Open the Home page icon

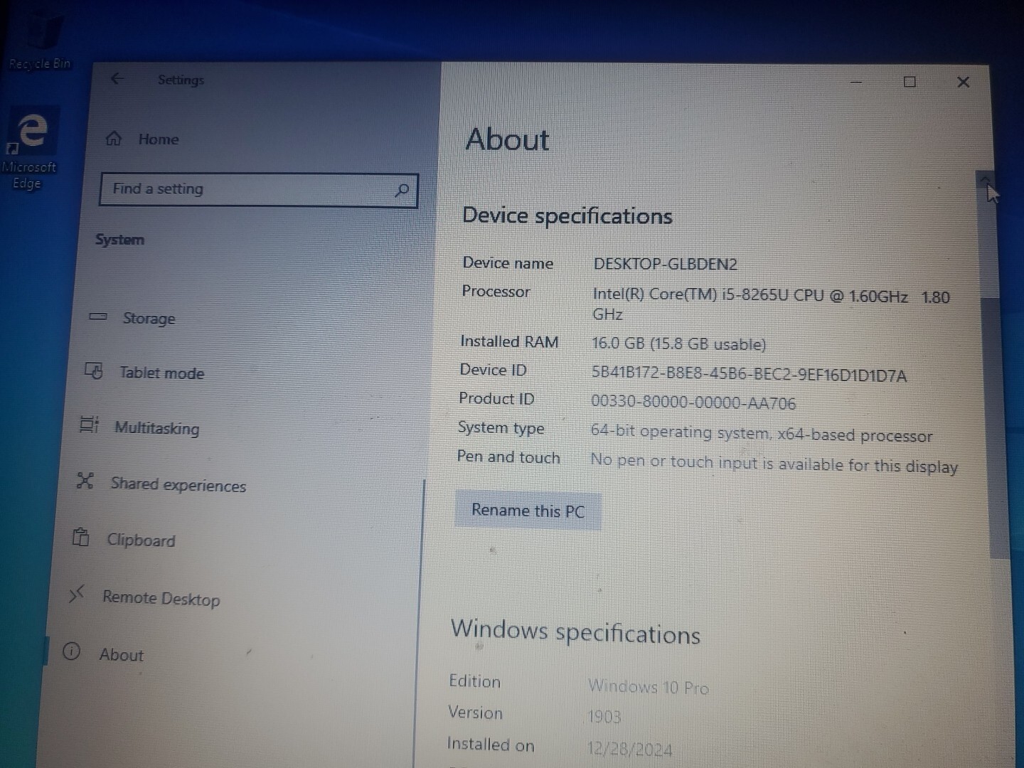coord(114,138)
